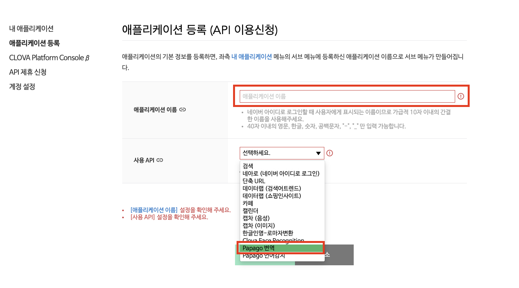Choose 네아로 (네이버 아이디로 로그인) option

[282, 174]
